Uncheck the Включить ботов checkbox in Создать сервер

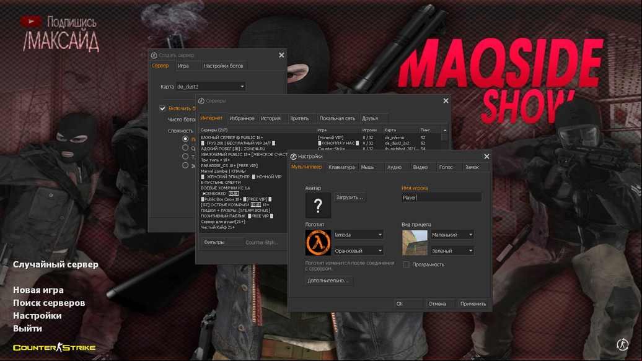(162, 108)
